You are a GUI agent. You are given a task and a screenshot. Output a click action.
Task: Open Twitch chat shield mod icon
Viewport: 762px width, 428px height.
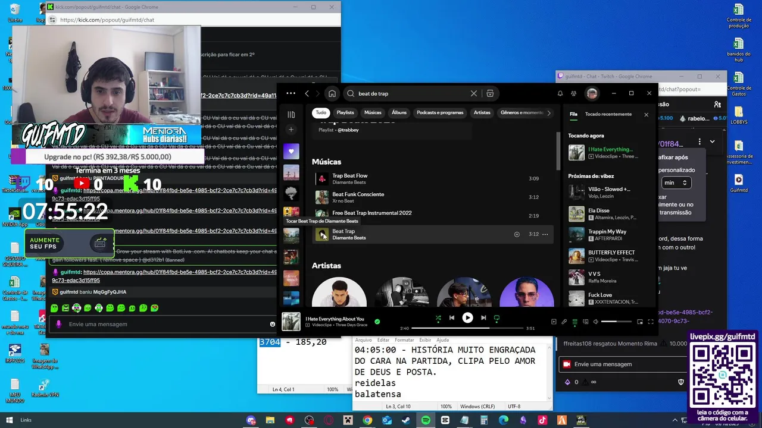pyautogui.click(x=681, y=382)
